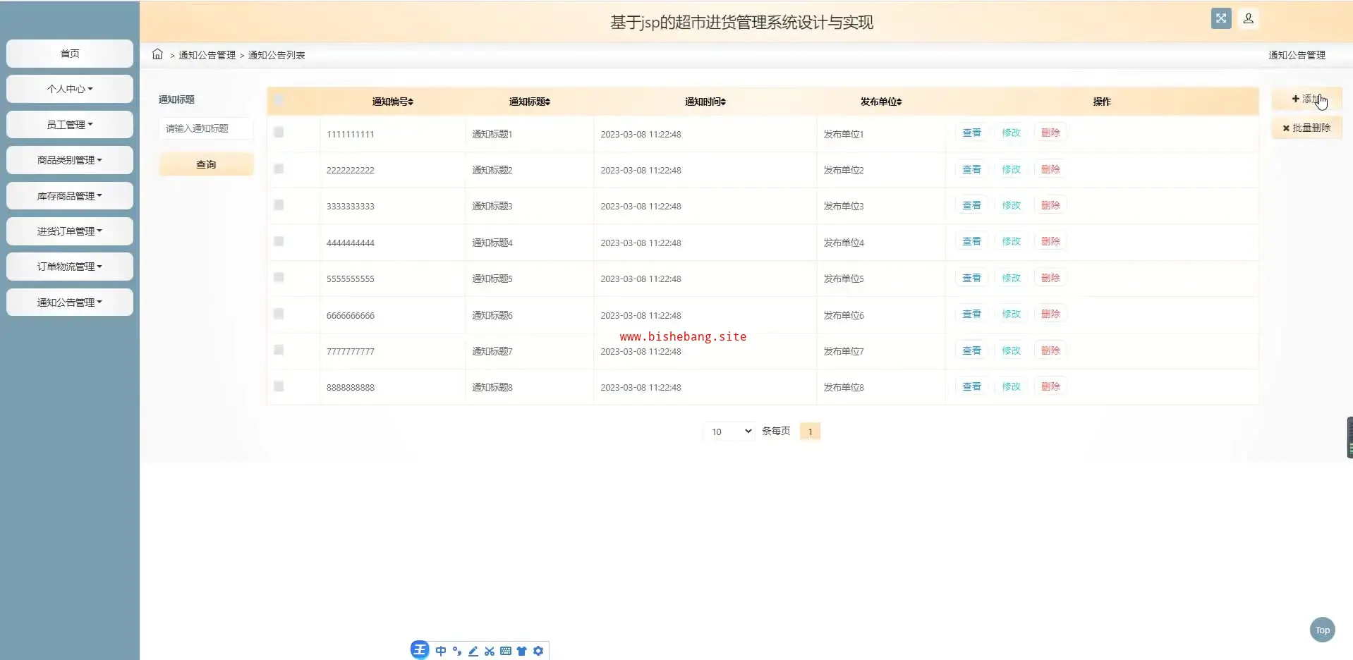This screenshot has width=1353, height=660.
Task: Click the fullscreen toggle icon in header
Action: (1220, 19)
